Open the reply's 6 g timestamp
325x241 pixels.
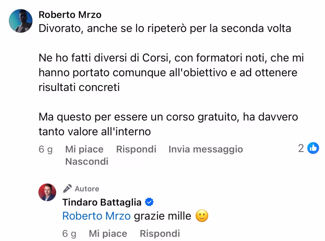coord(69,233)
